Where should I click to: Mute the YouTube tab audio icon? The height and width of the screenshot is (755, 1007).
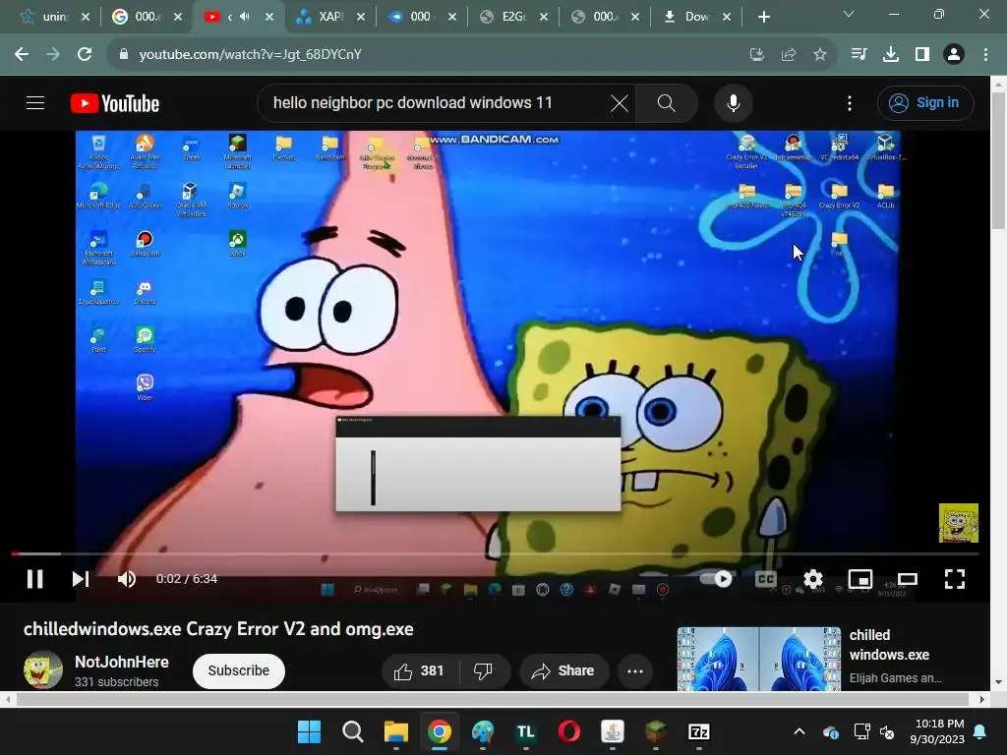(x=245, y=17)
